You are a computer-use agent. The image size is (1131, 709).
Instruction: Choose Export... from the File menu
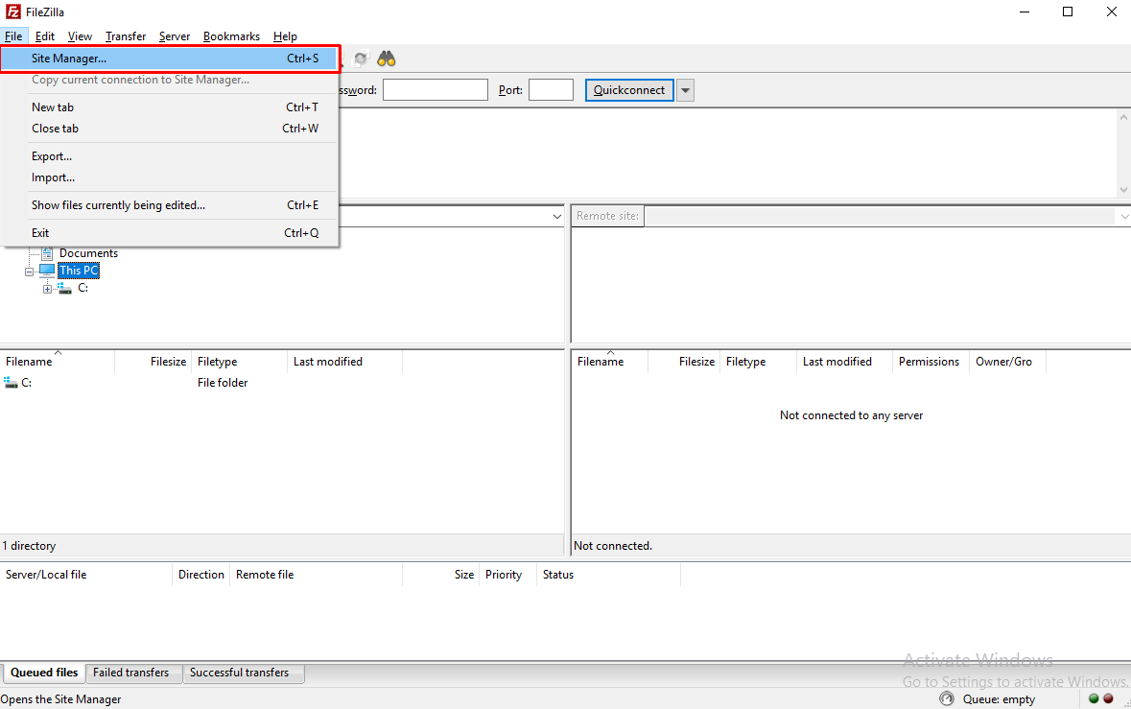(170, 155)
